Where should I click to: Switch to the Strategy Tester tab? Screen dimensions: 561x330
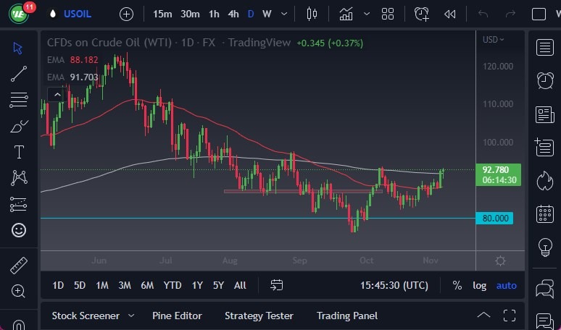pos(259,316)
